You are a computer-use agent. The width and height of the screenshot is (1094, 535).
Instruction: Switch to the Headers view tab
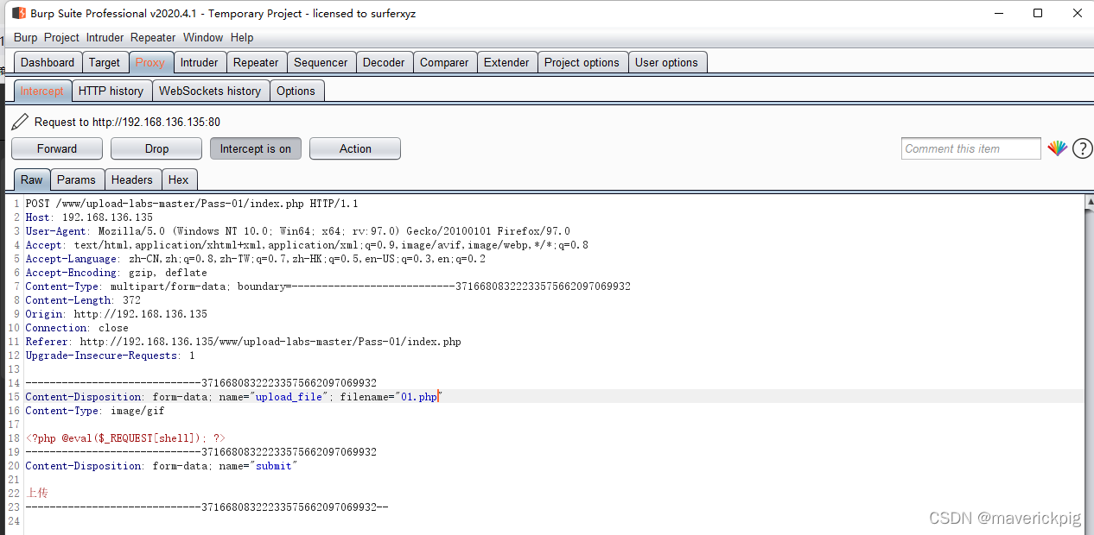pos(132,179)
